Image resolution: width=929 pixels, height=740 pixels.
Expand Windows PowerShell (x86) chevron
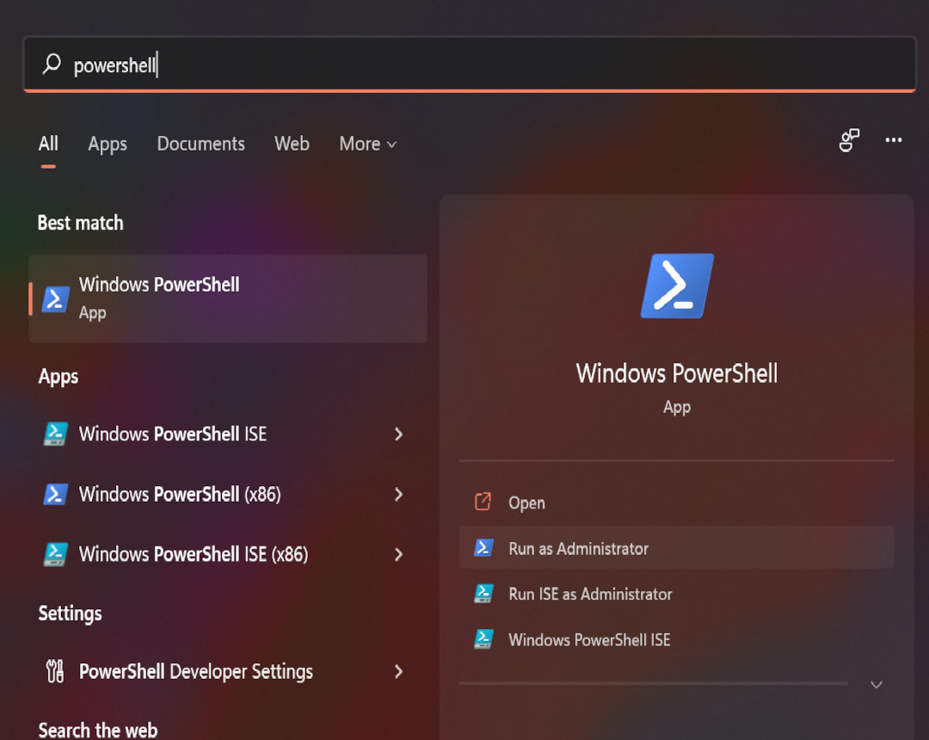(398, 494)
